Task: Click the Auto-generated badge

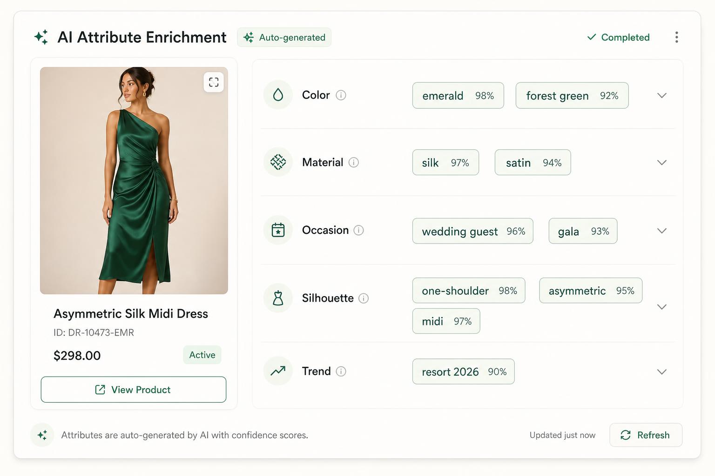Action: [284, 37]
